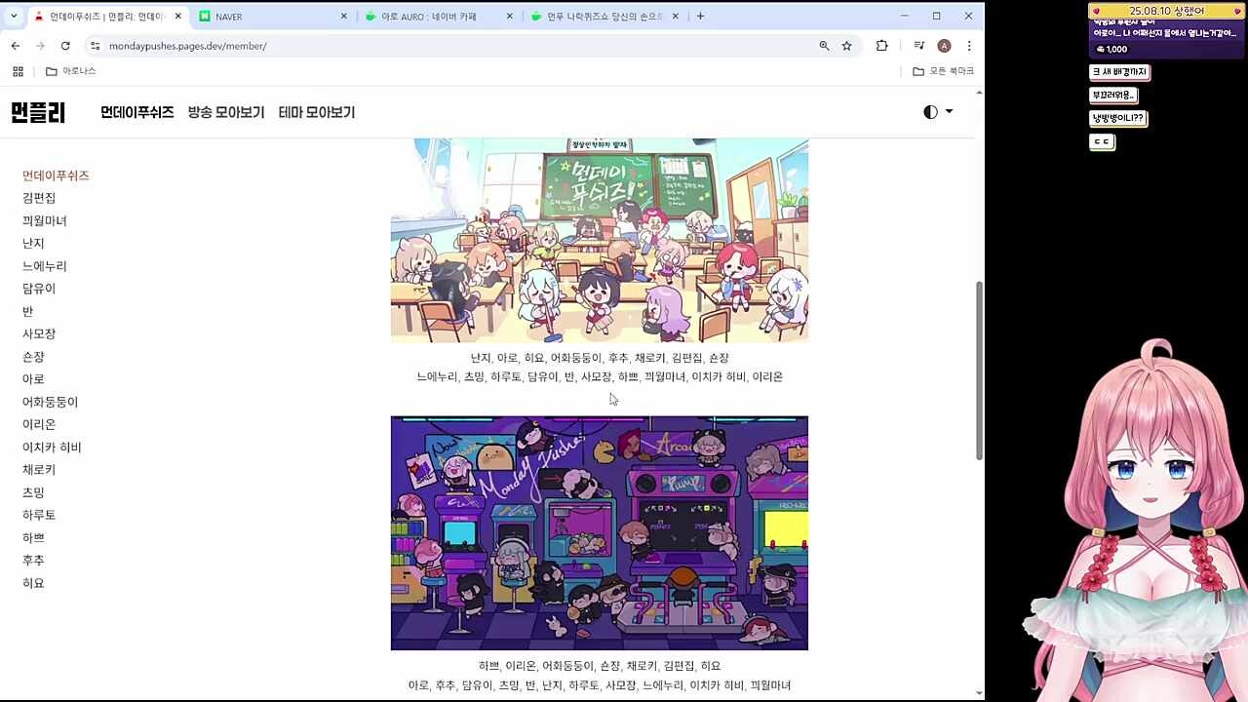Image resolution: width=1248 pixels, height=702 pixels.
Task: Open the 방송 모아보기 menu item
Action: click(226, 112)
